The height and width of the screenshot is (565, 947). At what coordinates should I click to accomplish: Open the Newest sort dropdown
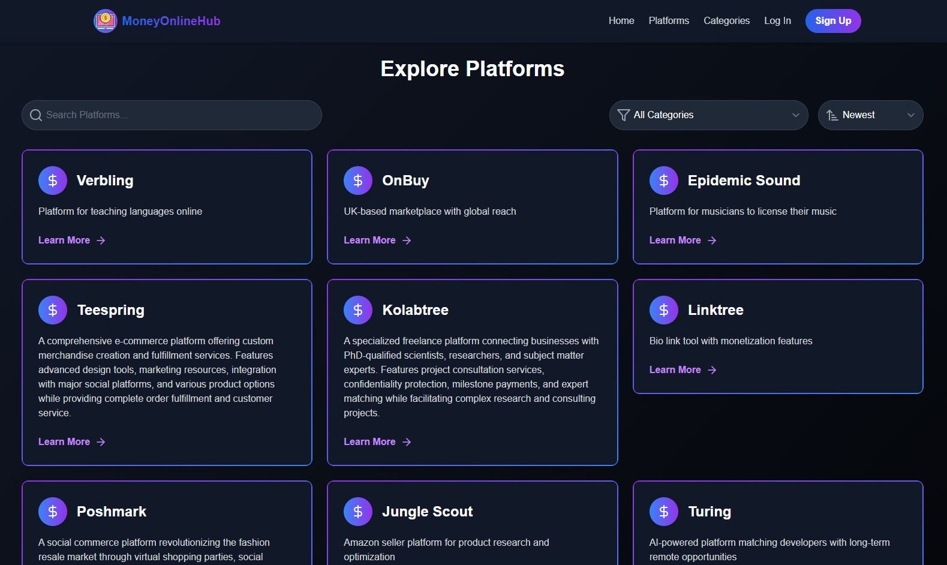tap(870, 115)
